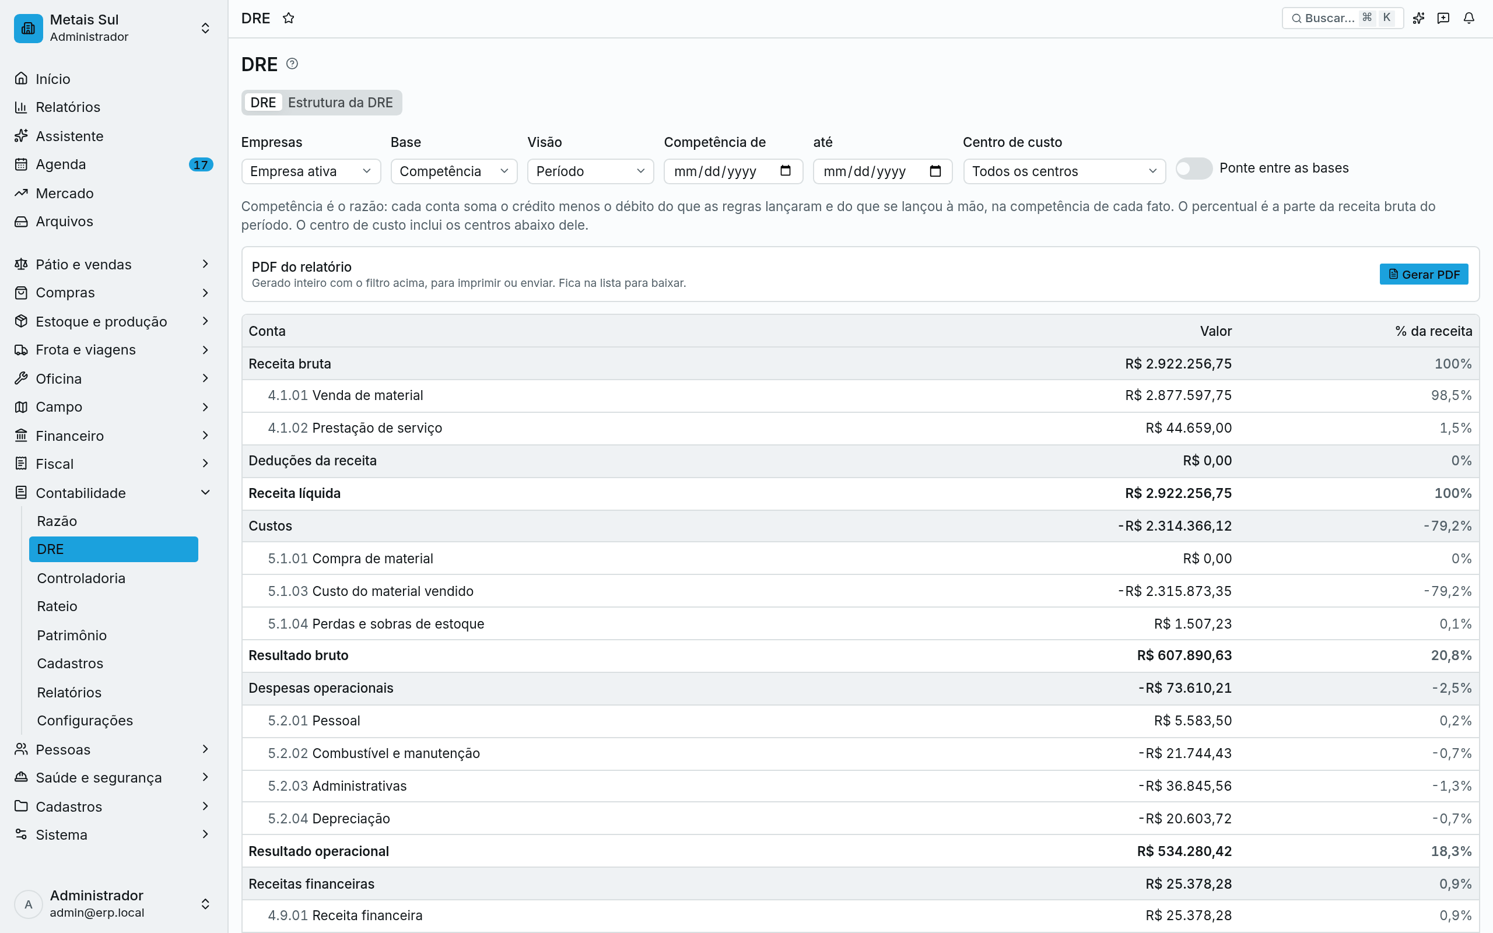
Task: Open Configurações under Contabilidade
Action: point(114,720)
